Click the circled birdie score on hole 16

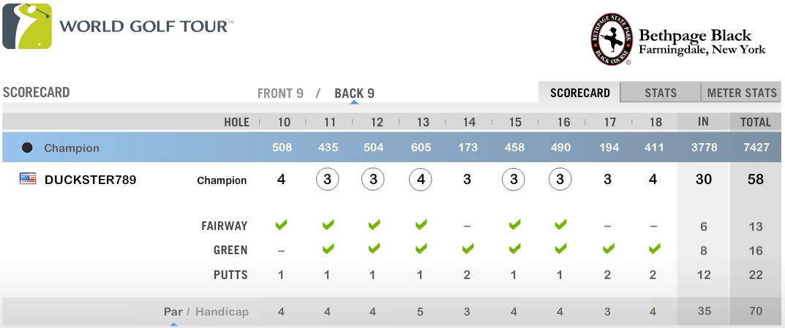click(x=560, y=180)
